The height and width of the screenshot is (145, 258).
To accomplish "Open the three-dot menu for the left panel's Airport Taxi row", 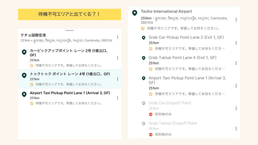I will [x=117, y=98].
